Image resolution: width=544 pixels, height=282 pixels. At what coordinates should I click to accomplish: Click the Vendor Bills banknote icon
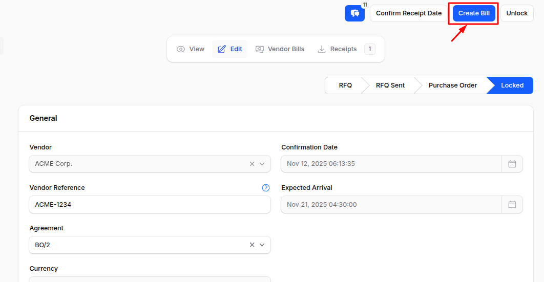pos(260,49)
